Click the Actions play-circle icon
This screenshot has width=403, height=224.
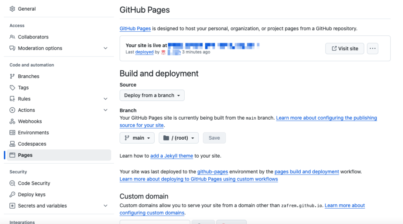[12, 110]
